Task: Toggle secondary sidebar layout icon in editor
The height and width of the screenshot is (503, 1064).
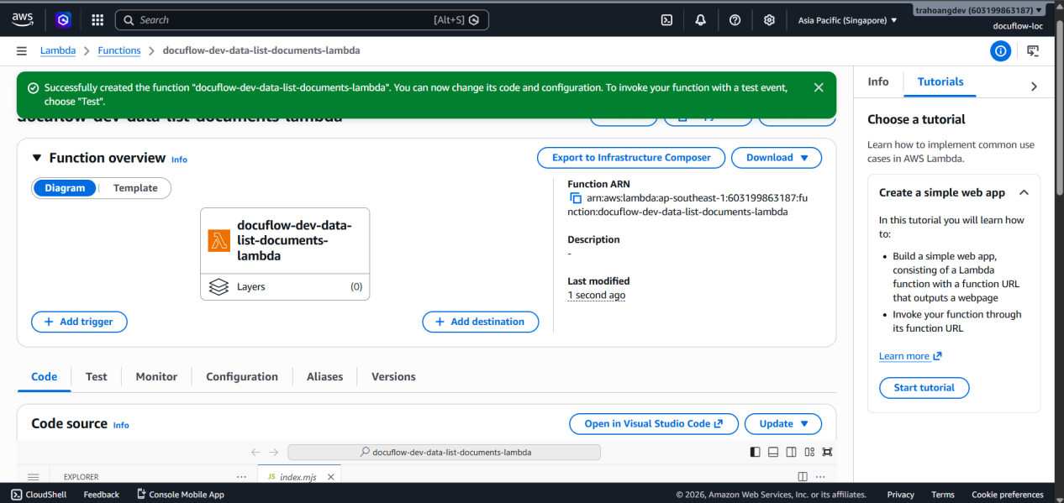Action: pyautogui.click(x=791, y=452)
